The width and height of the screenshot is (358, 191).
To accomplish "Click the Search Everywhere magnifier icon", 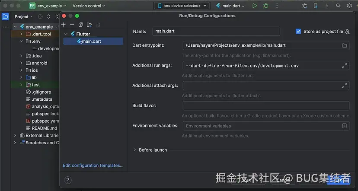I will click(x=338, y=6).
